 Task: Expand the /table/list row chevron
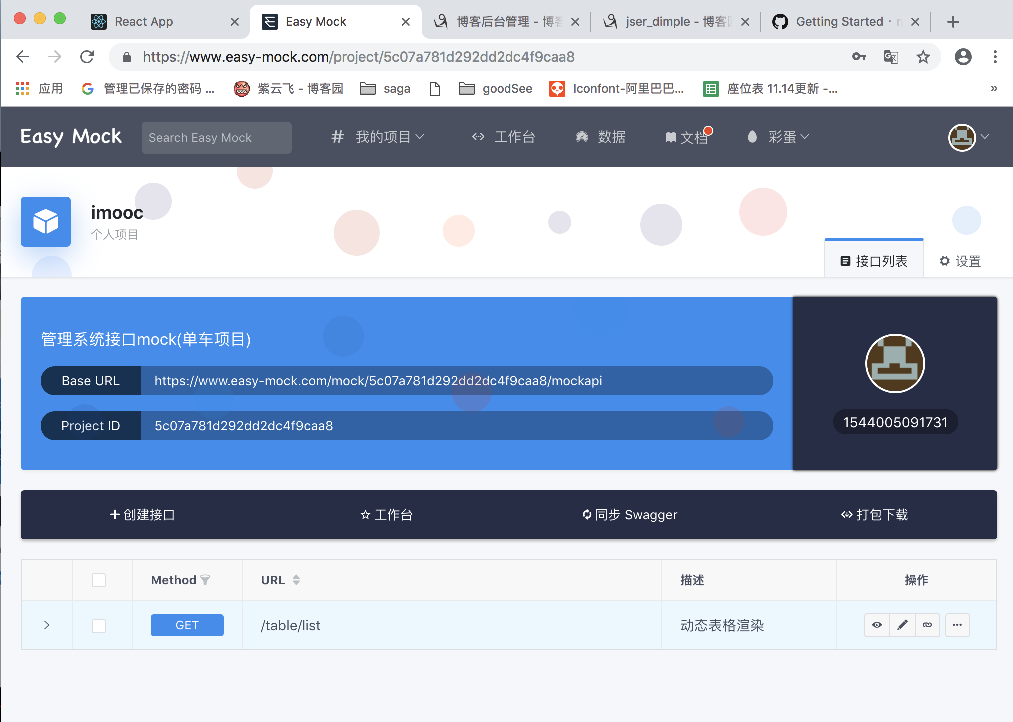coord(47,625)
